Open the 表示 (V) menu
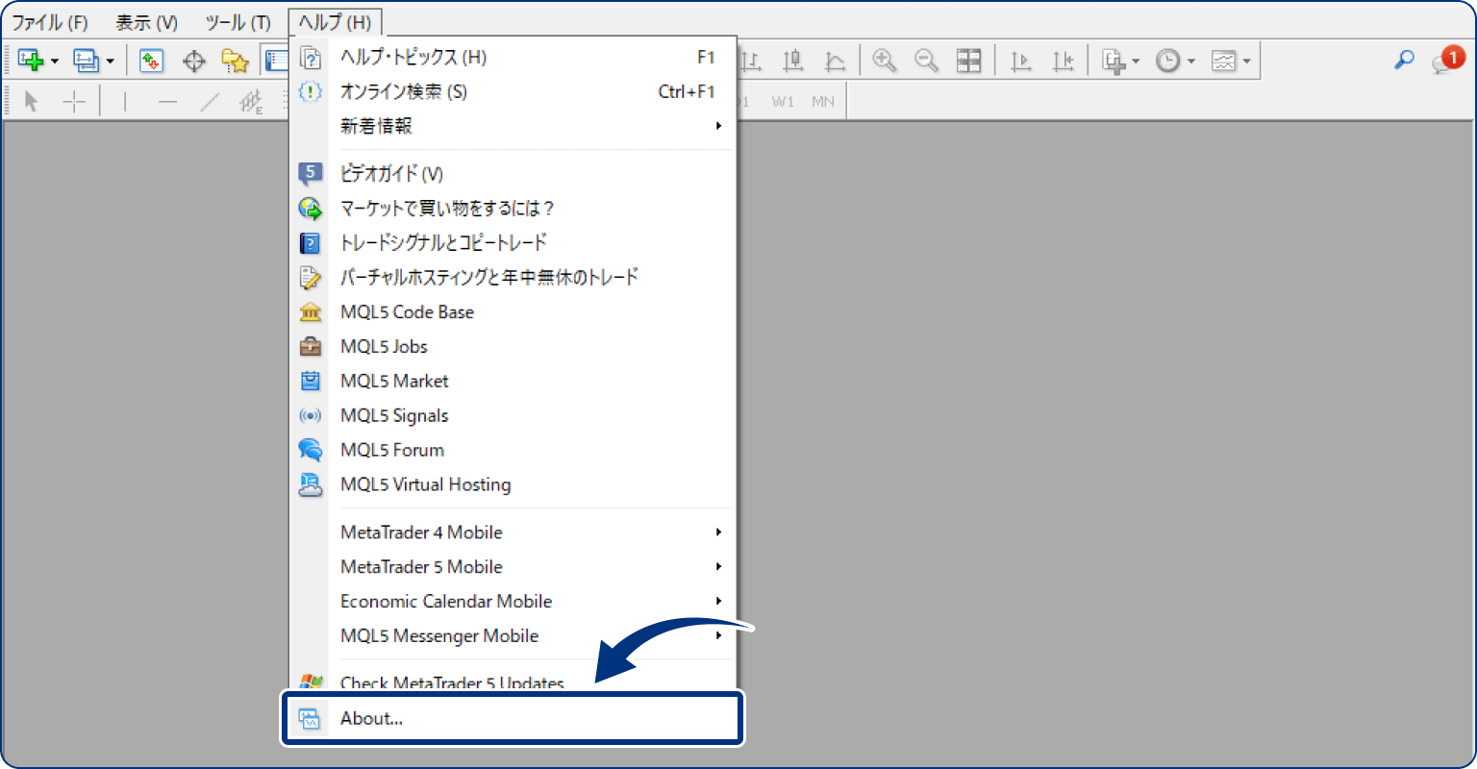1477x769 pixels. click(x=146, y=22)
